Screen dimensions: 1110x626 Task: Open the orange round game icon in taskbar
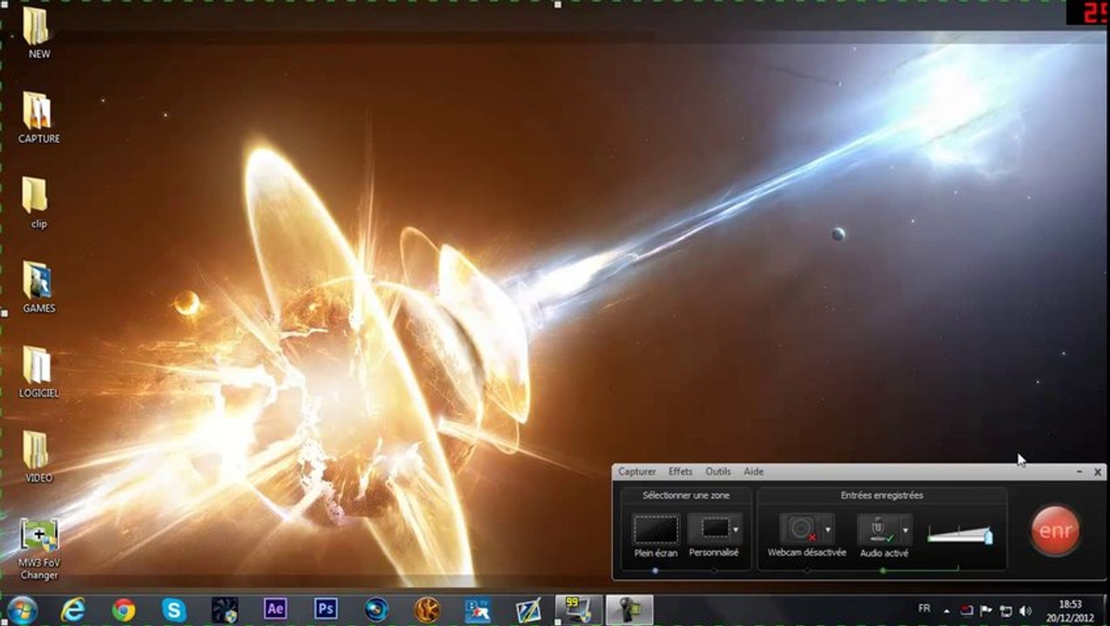[x=427, y=609]
